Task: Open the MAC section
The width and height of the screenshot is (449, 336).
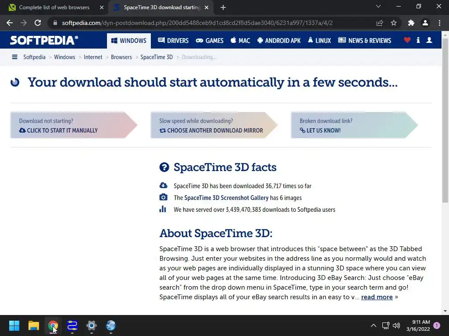Action: coord(240,41)
